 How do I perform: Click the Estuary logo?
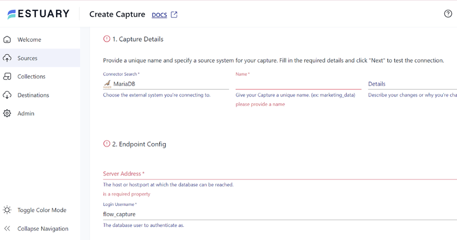coord(38,14)
